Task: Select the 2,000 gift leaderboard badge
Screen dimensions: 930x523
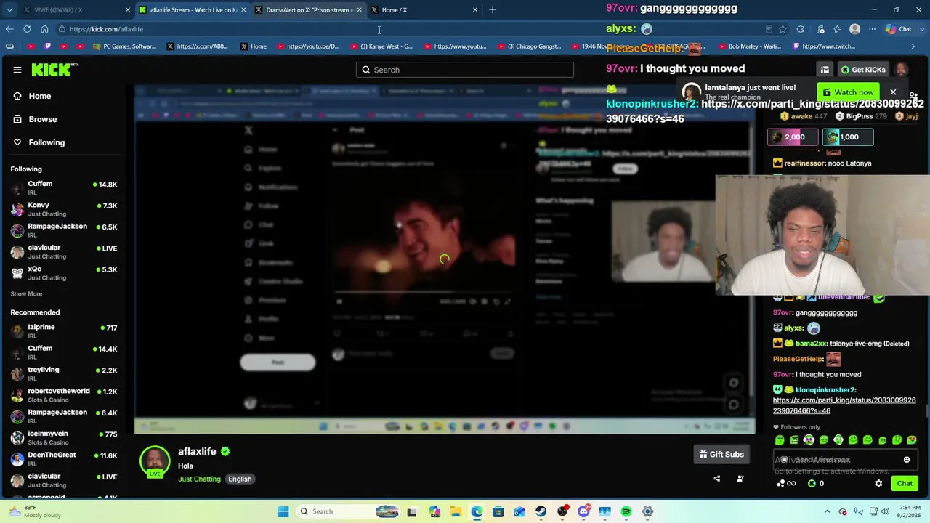Action: coord(793,137)
